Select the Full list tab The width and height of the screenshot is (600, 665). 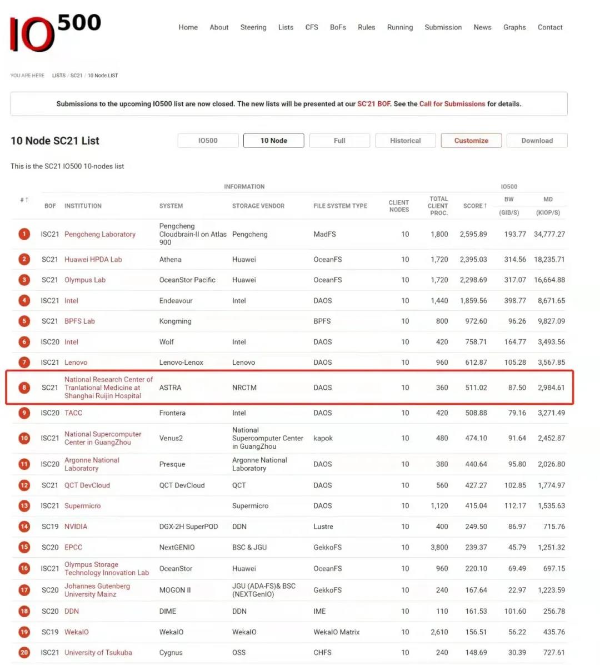(x=339, y=141)
